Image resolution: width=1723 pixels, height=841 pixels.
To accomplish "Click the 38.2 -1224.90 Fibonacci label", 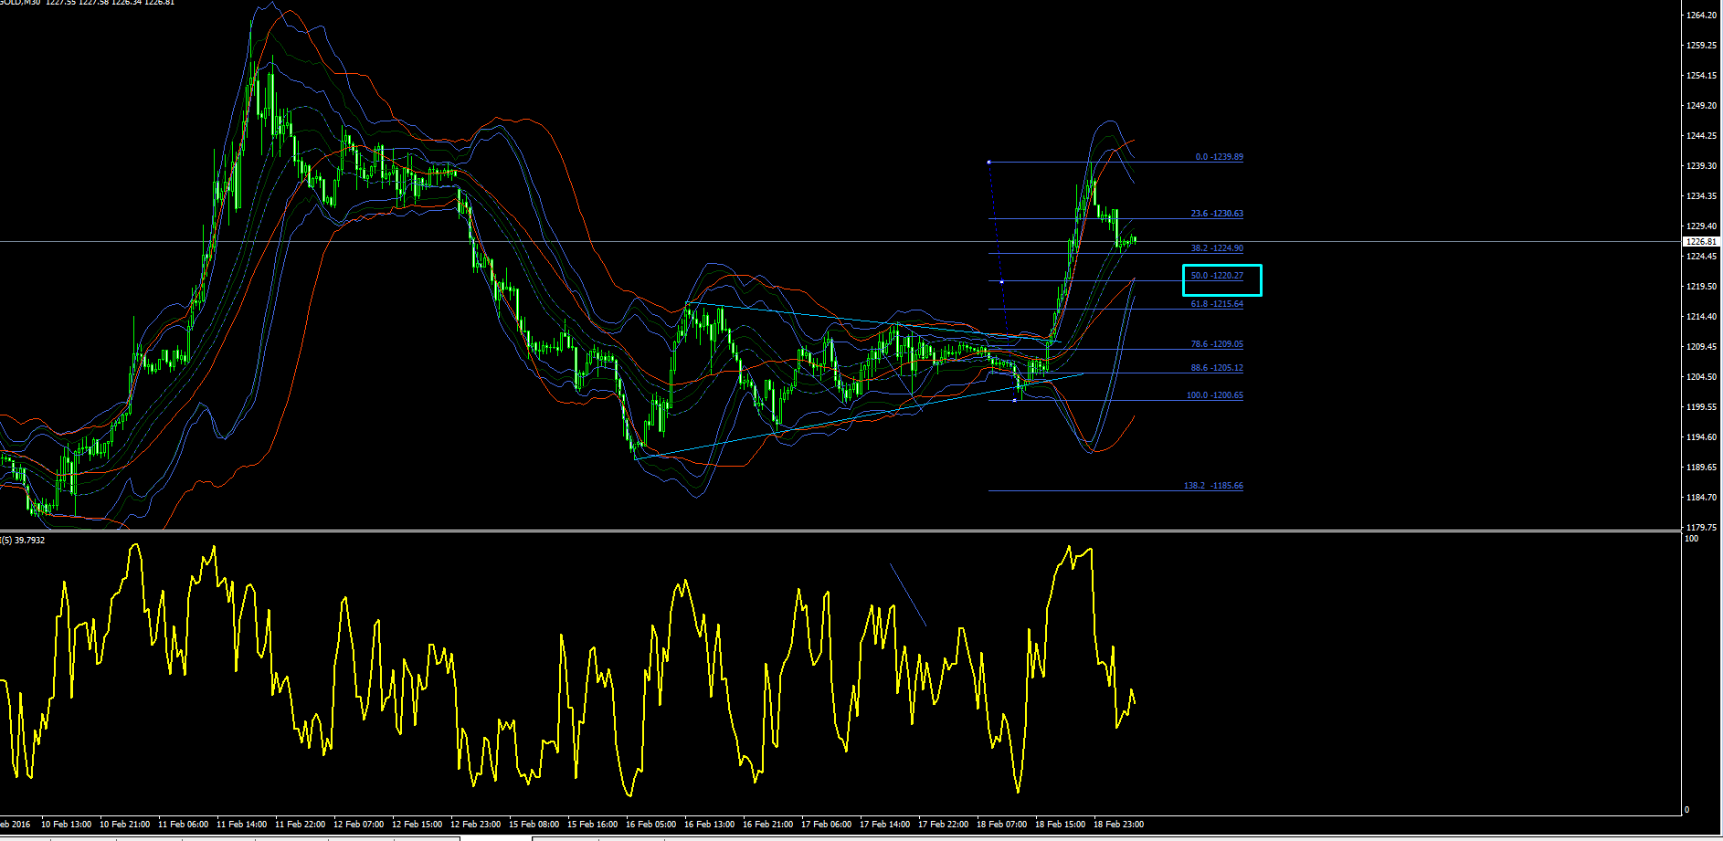I will click(1217, 248).
